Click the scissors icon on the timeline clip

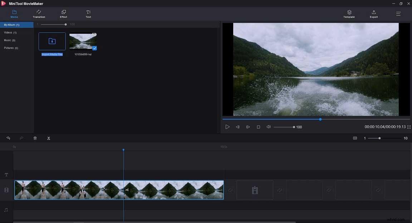coord(127,190)
